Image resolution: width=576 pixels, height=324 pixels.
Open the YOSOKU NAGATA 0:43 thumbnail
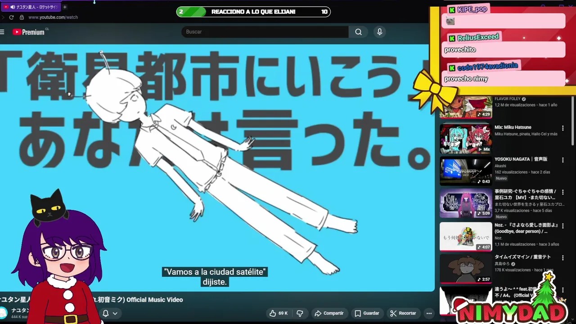[466, 171]
